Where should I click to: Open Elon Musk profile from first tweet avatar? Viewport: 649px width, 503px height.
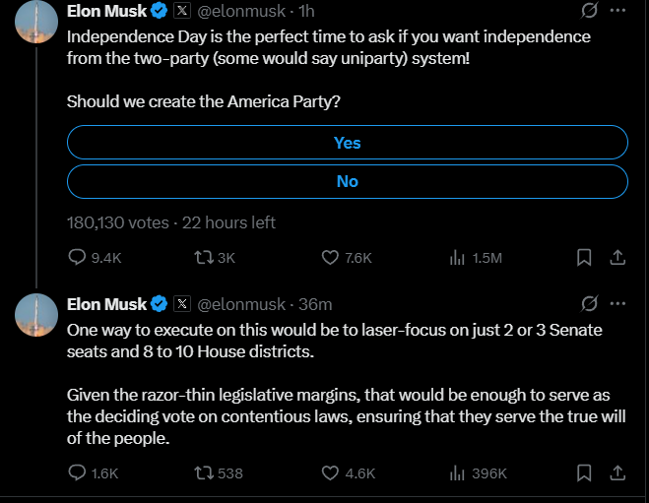pos(36,22)
